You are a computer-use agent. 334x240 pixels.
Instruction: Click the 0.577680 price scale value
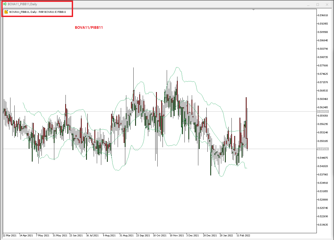click(x=323, y=65)
